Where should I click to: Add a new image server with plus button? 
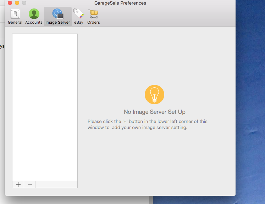pos(18,185)
